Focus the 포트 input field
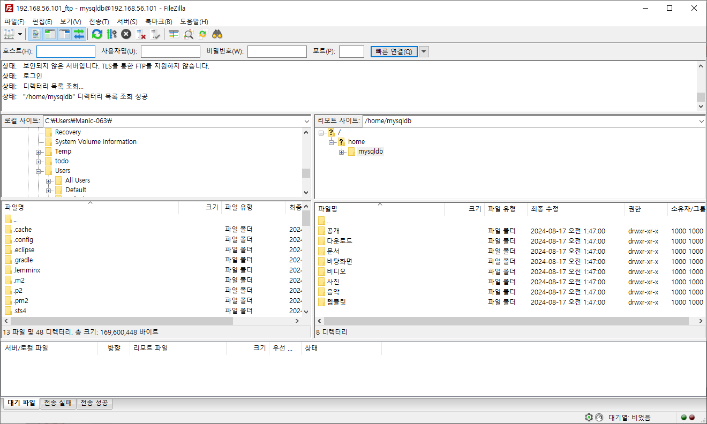 (x=352, y=51)
